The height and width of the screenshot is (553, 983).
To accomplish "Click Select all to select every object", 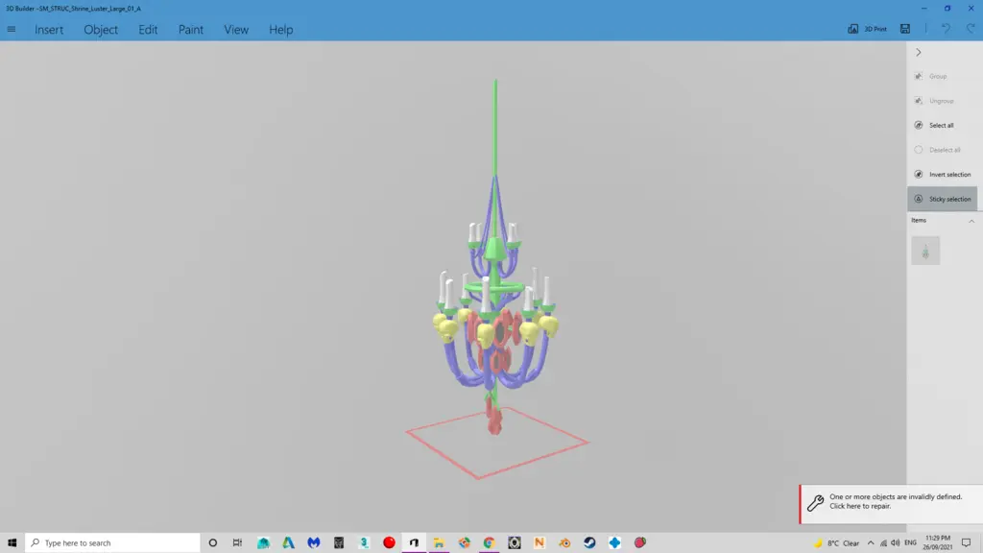I will (941, 125).
